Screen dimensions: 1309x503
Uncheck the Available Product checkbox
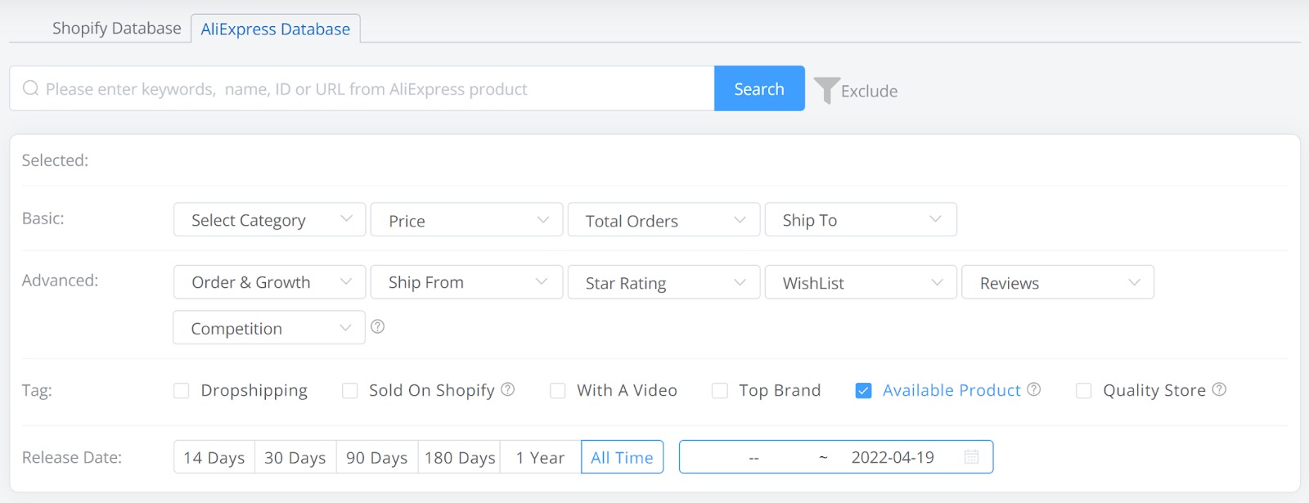(x=863, y=391)
